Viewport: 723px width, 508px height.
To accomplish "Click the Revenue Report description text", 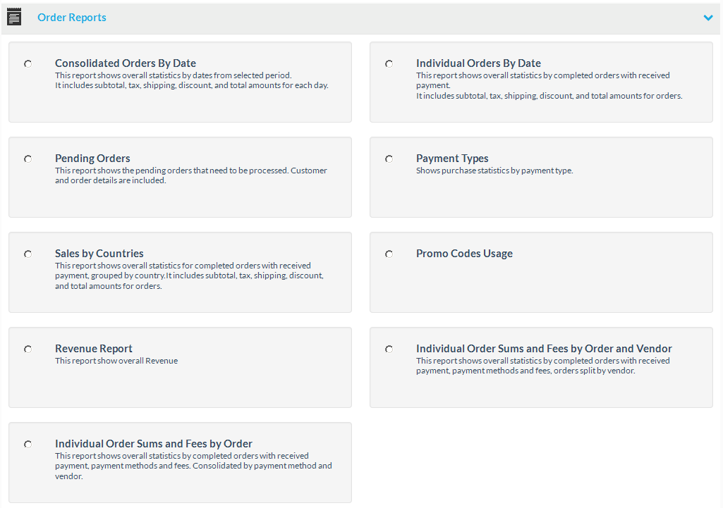I will click(116, 361).
